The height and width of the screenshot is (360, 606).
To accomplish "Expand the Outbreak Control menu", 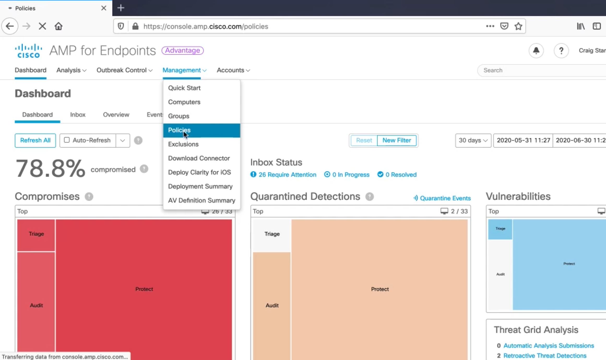I will [124, 70].
